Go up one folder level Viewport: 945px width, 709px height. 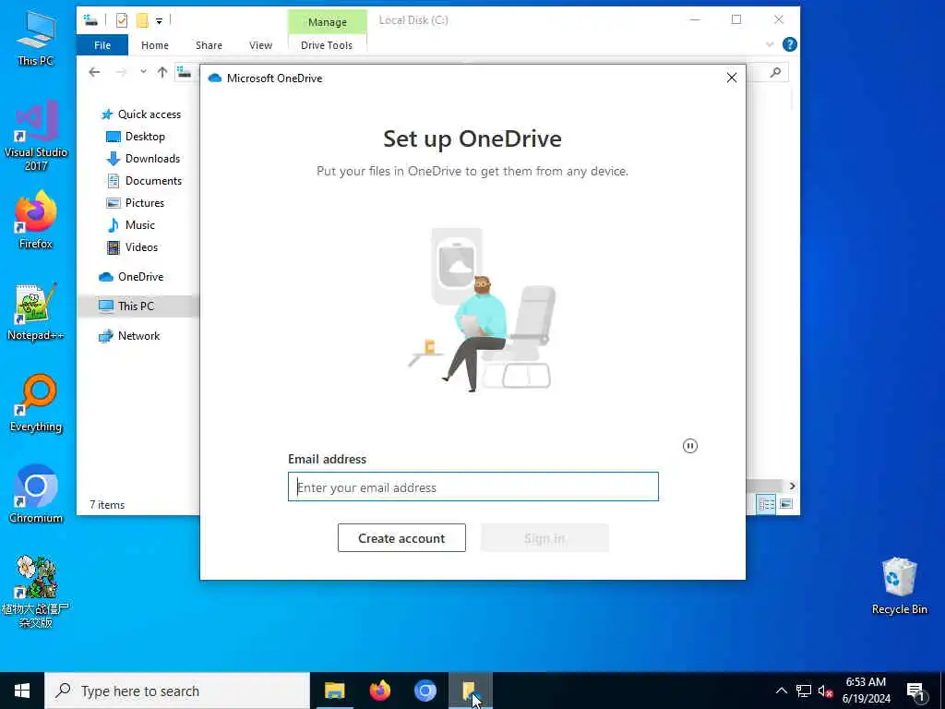click(162, 72)
